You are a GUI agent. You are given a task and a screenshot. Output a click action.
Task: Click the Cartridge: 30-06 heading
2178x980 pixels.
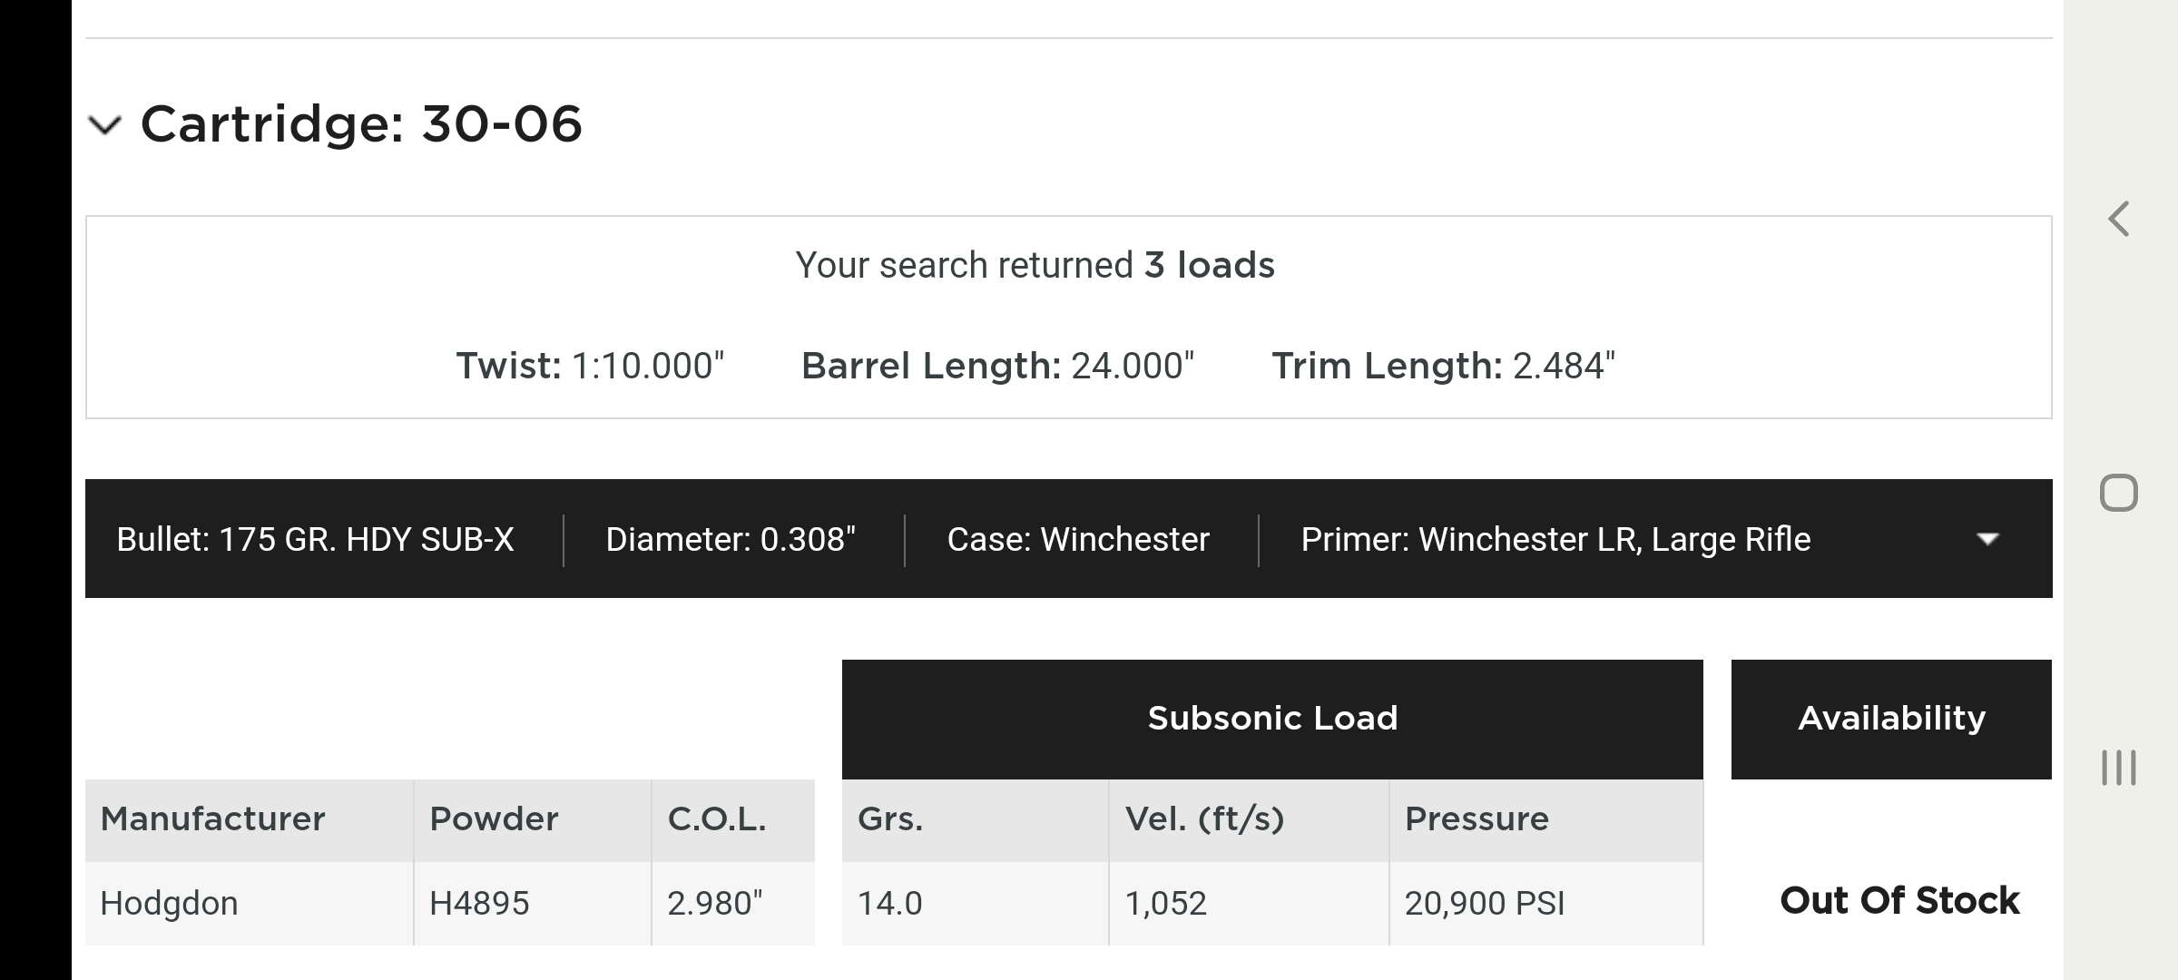[x=361, y=124]
